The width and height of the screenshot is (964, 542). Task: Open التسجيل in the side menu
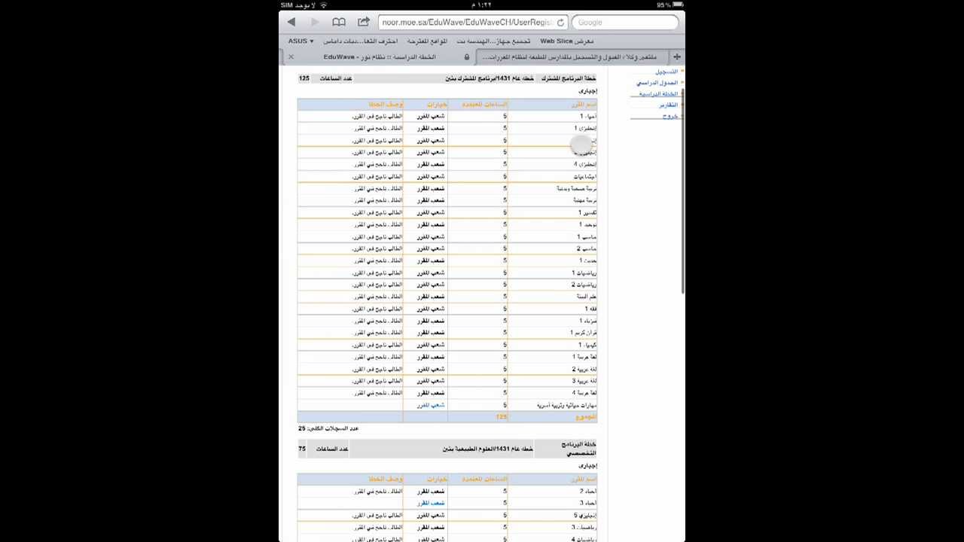pyautogui.click(x=666, y=72)
